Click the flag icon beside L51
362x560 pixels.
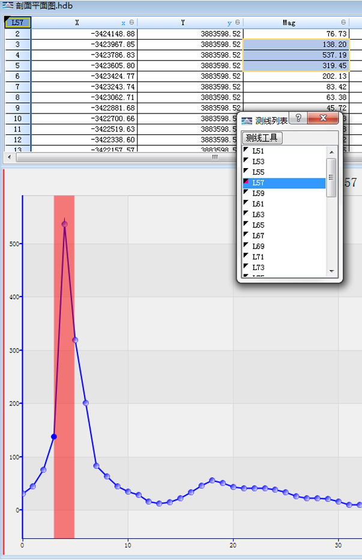coord(246,149)
